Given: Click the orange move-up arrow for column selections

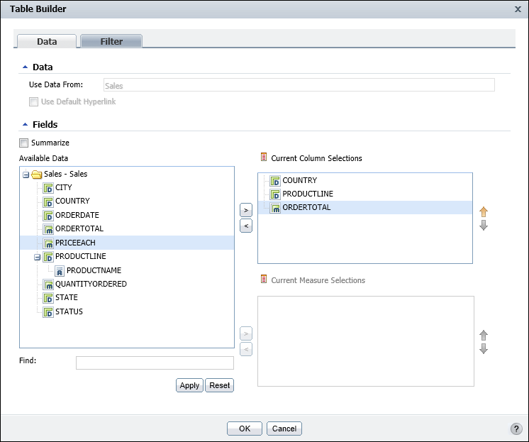Looking at the screenshot, I should (484, 212).
